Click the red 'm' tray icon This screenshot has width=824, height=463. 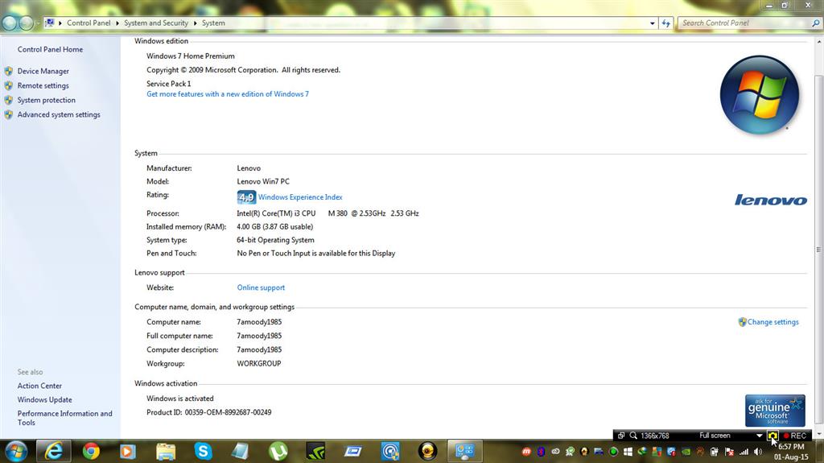[x=526, y=452]
